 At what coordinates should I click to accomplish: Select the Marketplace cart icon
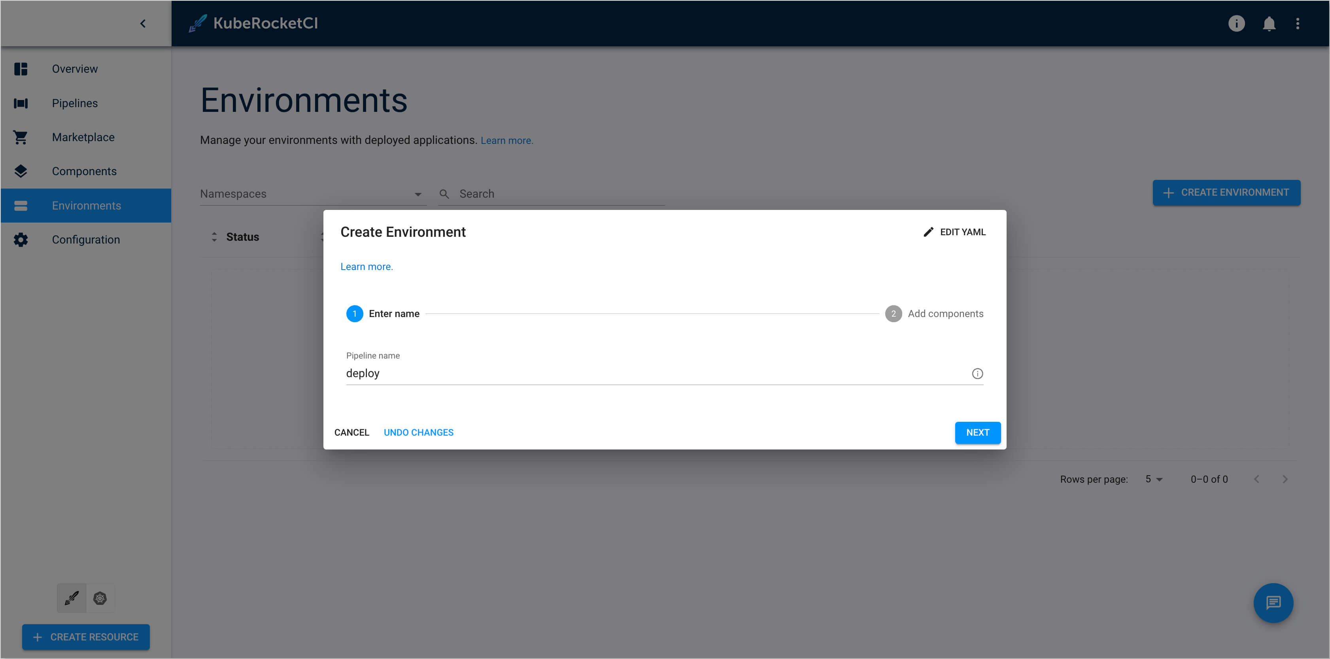[20, 137]
